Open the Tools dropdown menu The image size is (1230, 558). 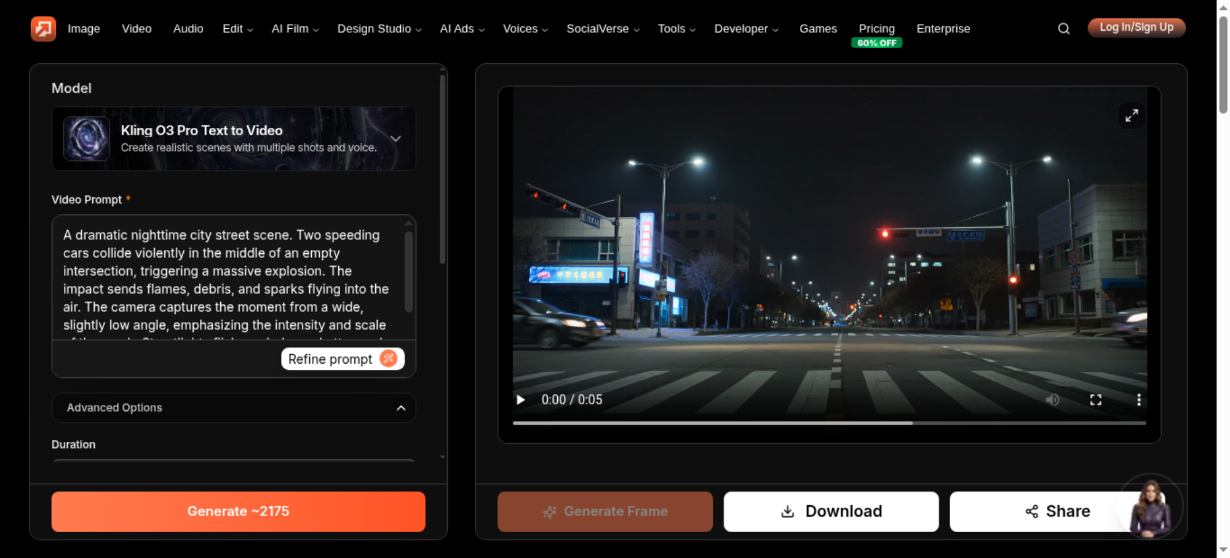[676, 29]
